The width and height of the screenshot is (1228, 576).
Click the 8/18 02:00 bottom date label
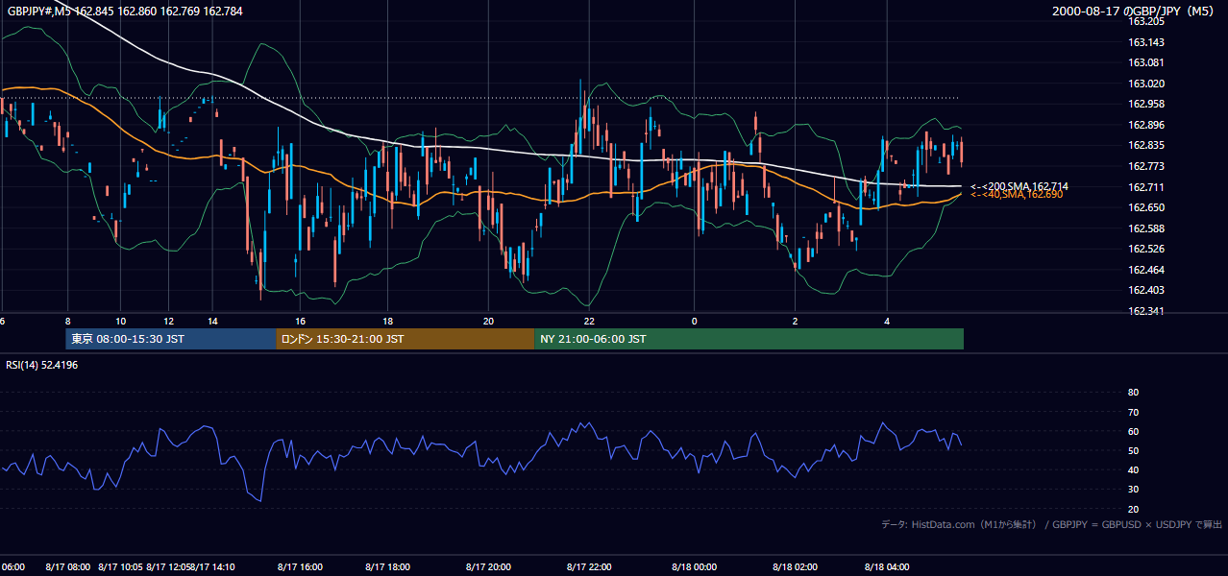795,567
